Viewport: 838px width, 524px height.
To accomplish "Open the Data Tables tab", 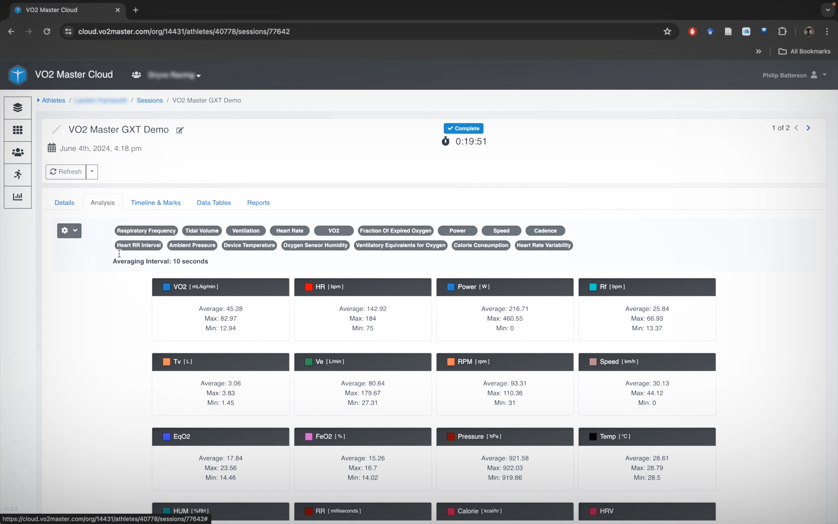I will (x=214, y=203).
